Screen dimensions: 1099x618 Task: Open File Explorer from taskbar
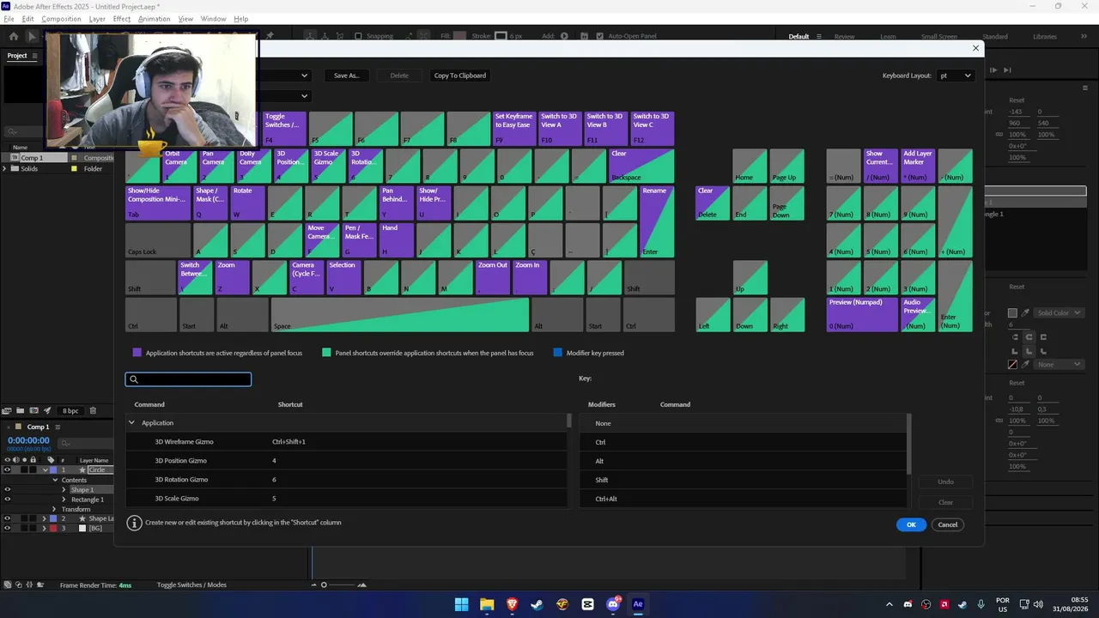pyautogui.click(x=487, y=604)
